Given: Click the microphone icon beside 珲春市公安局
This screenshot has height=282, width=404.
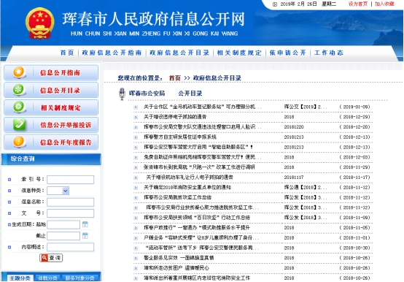Looking at the screenshot, I should point(122,94).
